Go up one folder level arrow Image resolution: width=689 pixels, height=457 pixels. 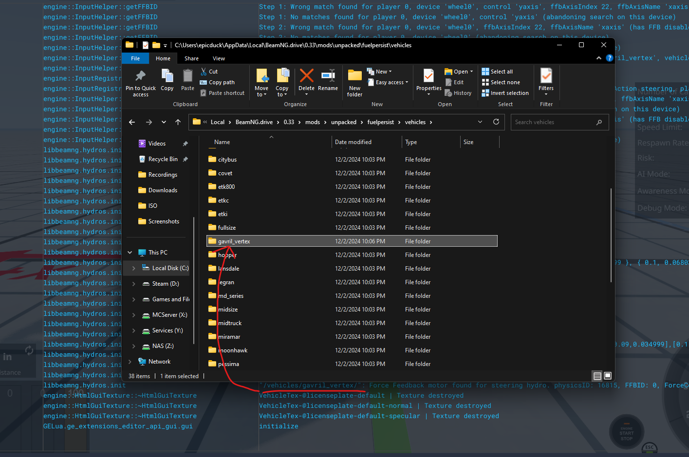(178, 122)
